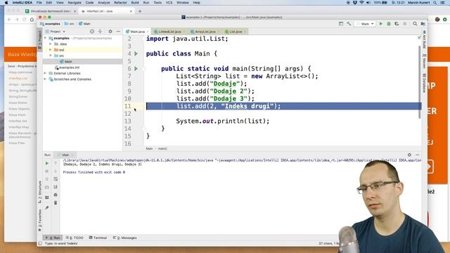The image size is (450, 253).
Task: Click Stop square in Run panel sidebar
Action: point(47,171)
